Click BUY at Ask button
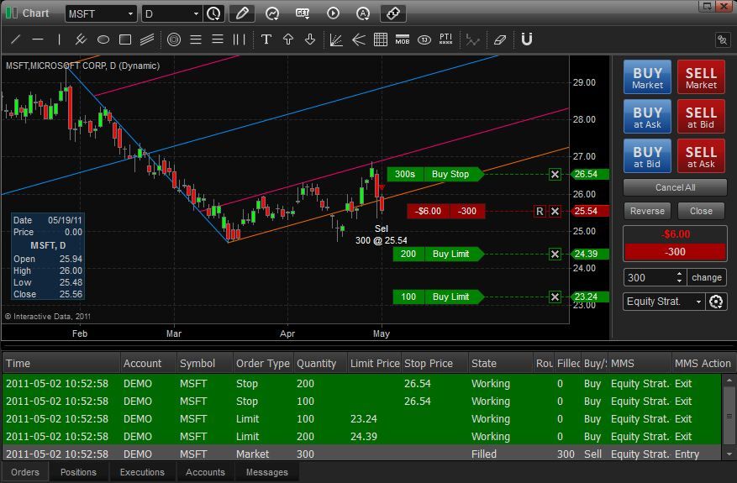The width and height of the screenshot is (737, 483). pyautogui.click(x=647, y=117)
